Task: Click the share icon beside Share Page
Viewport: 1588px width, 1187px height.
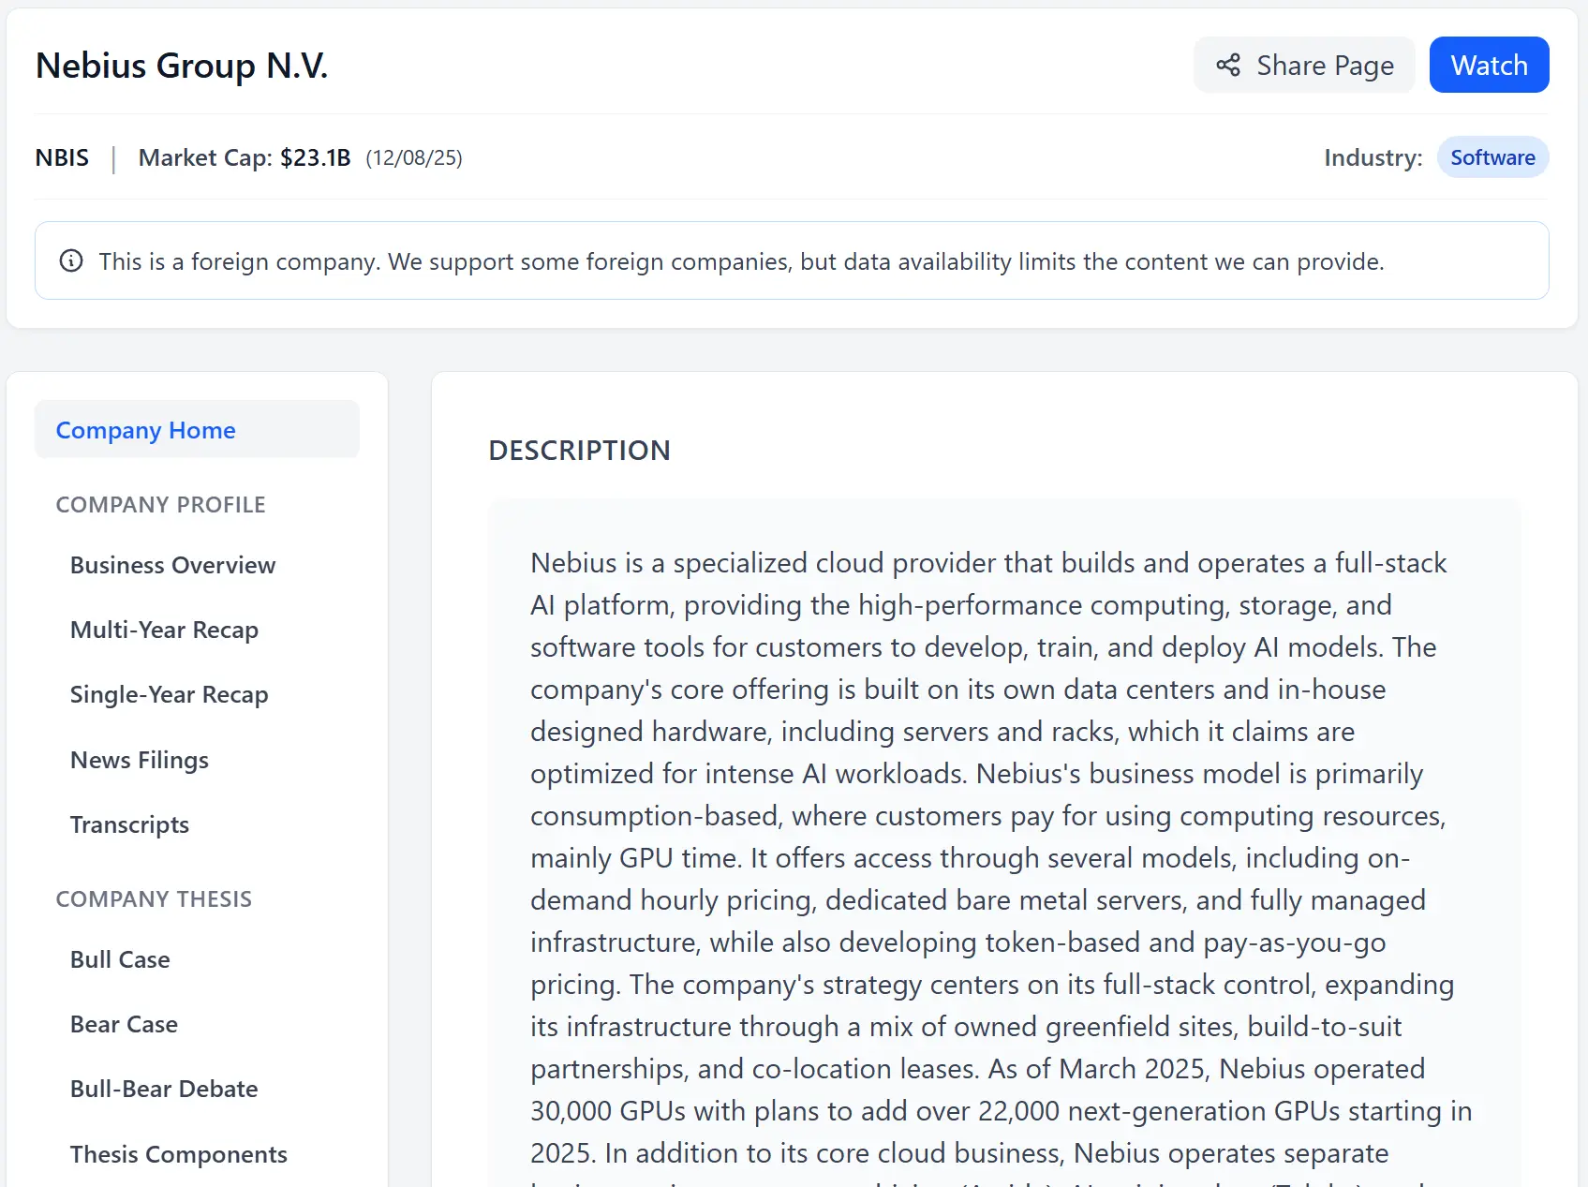Action: pos(1228,65)
